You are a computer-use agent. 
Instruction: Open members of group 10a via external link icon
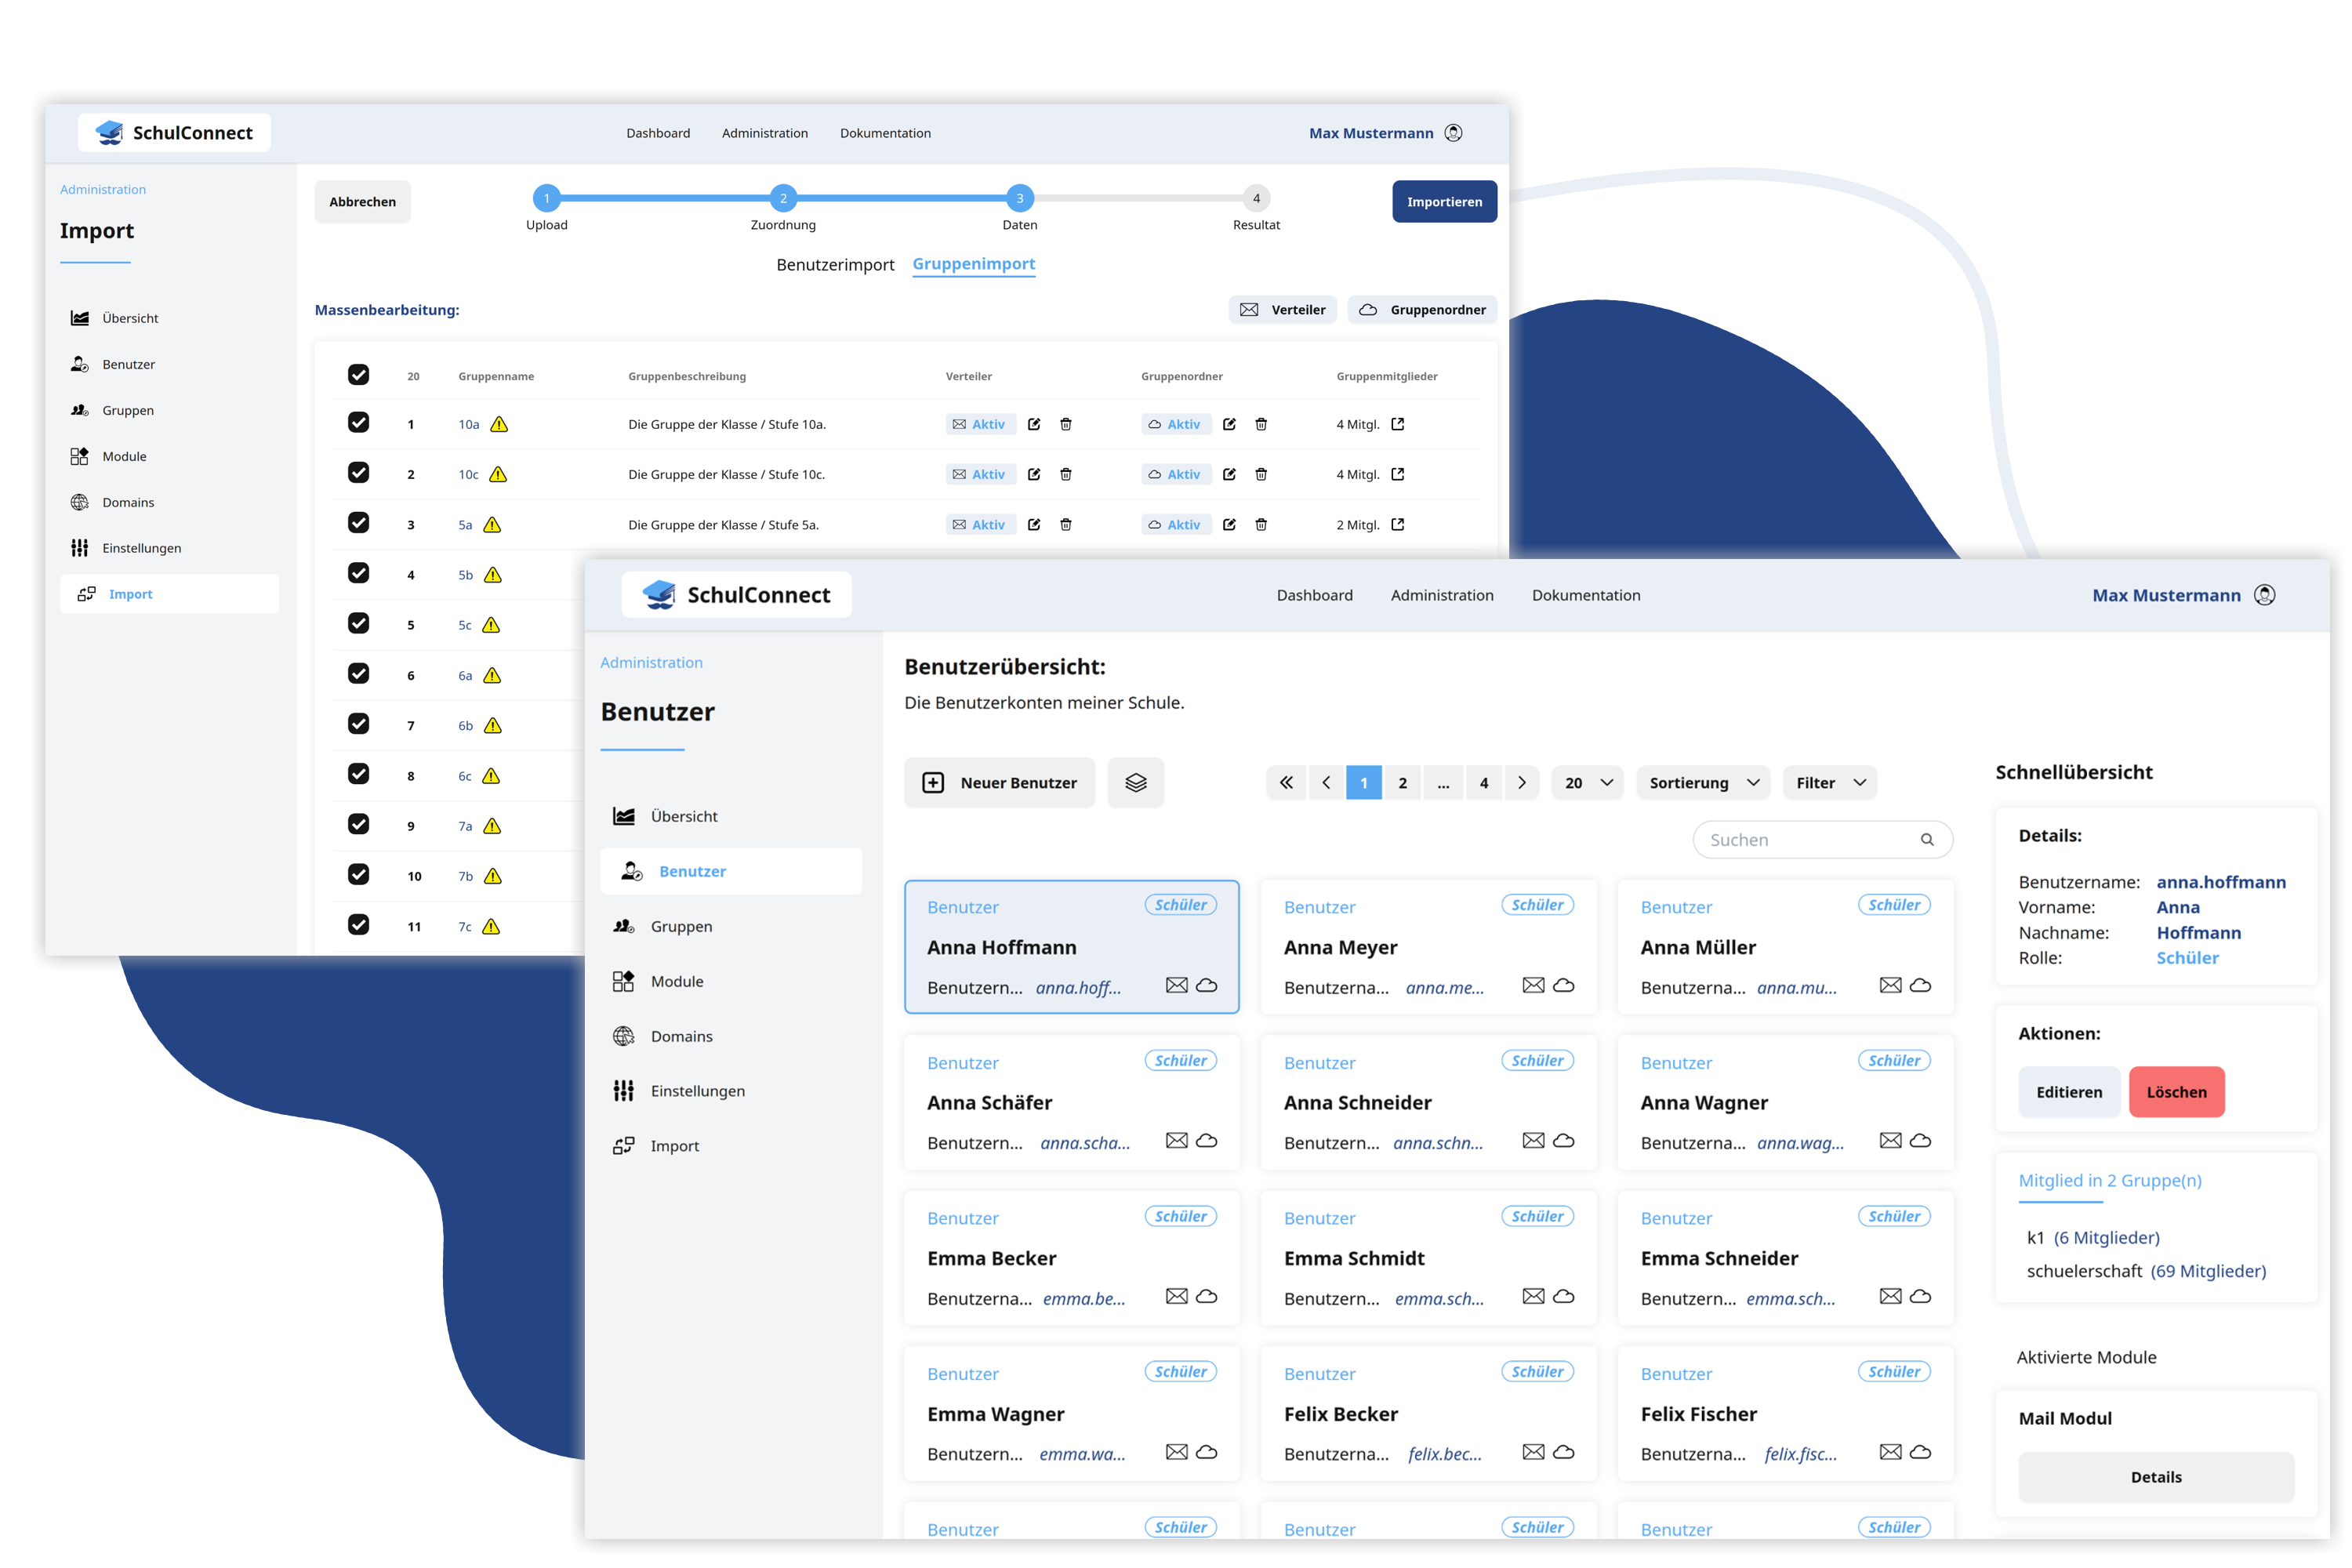coord(1398,424)
